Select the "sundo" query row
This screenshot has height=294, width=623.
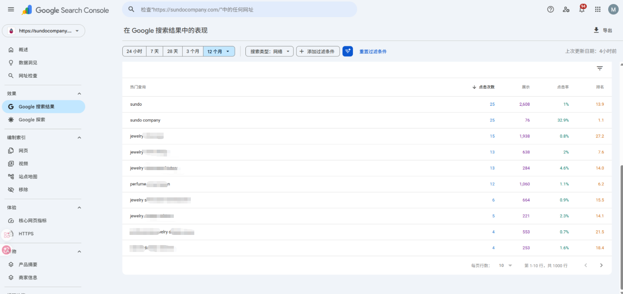click(367, 104)
